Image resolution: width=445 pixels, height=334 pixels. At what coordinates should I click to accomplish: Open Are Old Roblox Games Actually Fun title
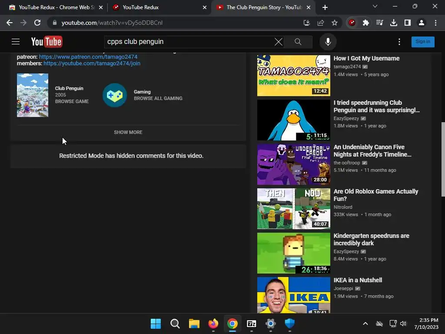click(376, 195)
